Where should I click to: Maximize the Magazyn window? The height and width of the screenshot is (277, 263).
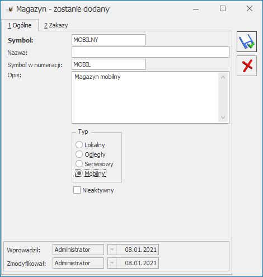click(223, 8)
